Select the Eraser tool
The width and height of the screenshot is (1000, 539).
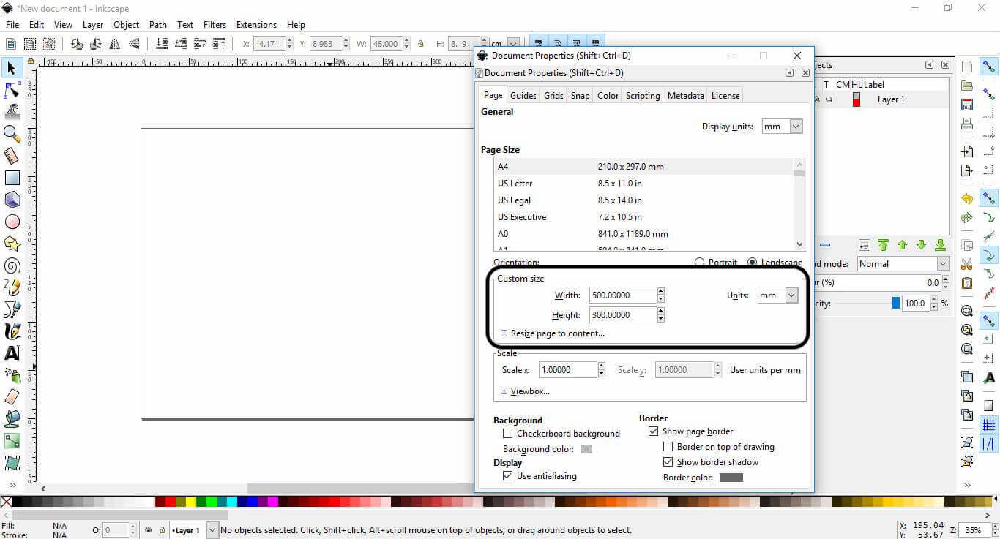(12, 397)
